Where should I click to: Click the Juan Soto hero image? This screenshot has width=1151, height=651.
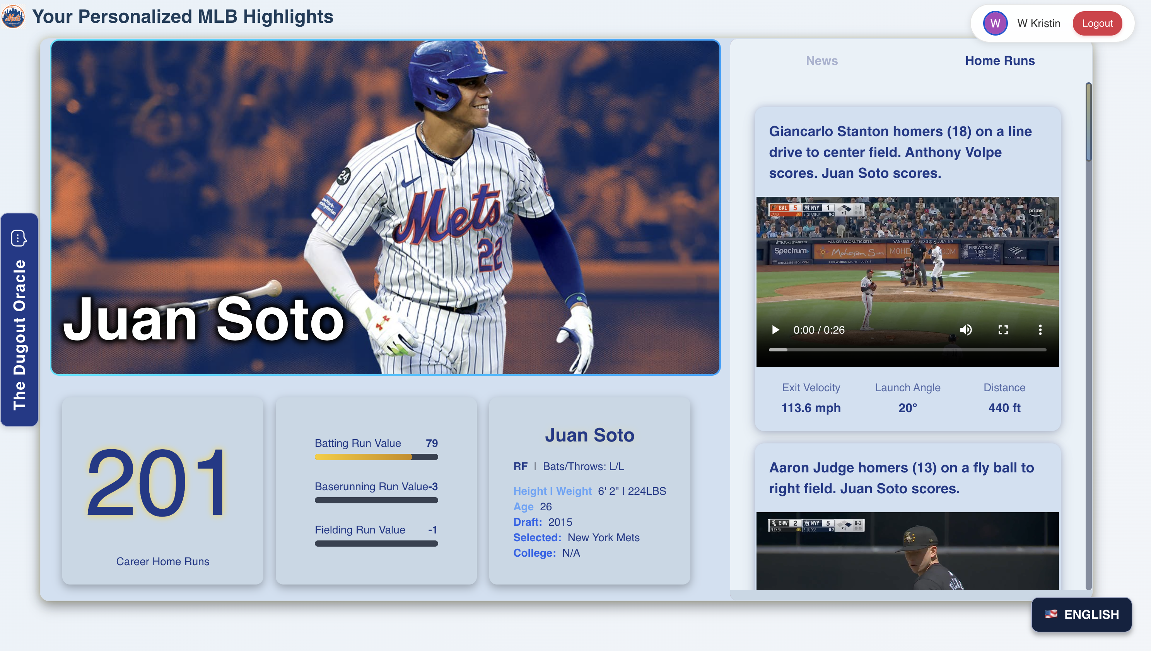coord(385,208)
